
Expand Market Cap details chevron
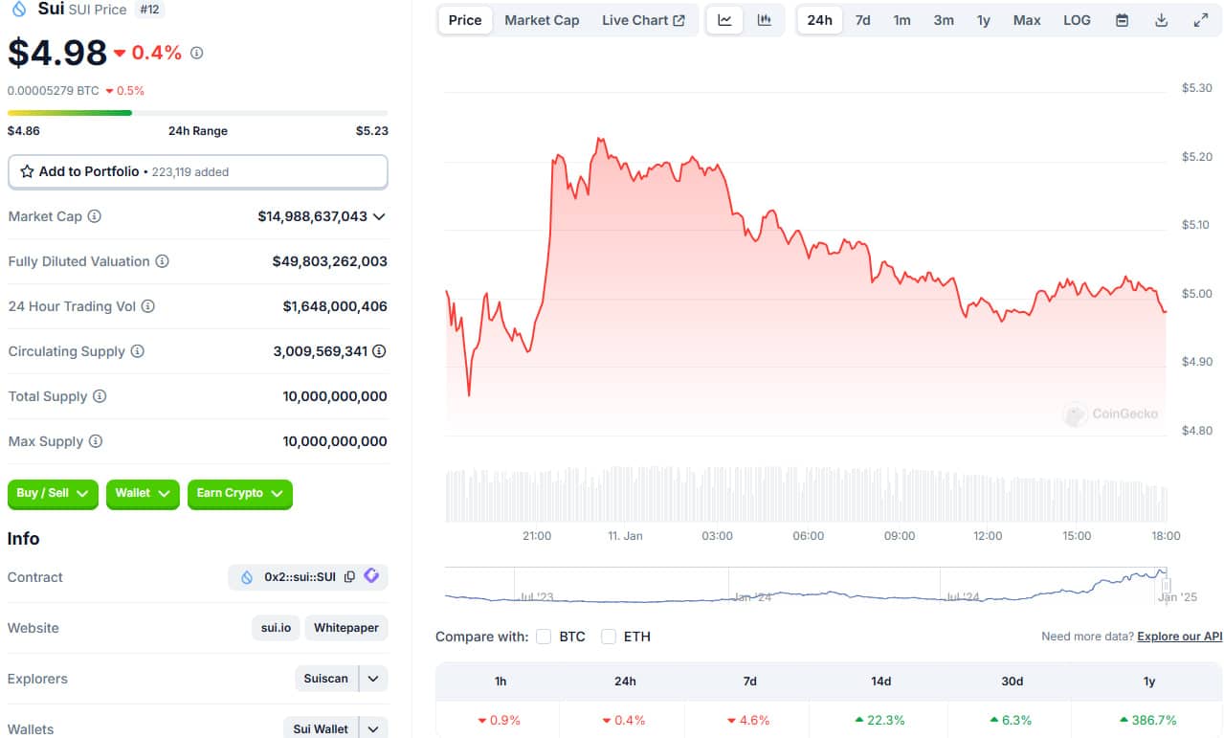point(379,216)
